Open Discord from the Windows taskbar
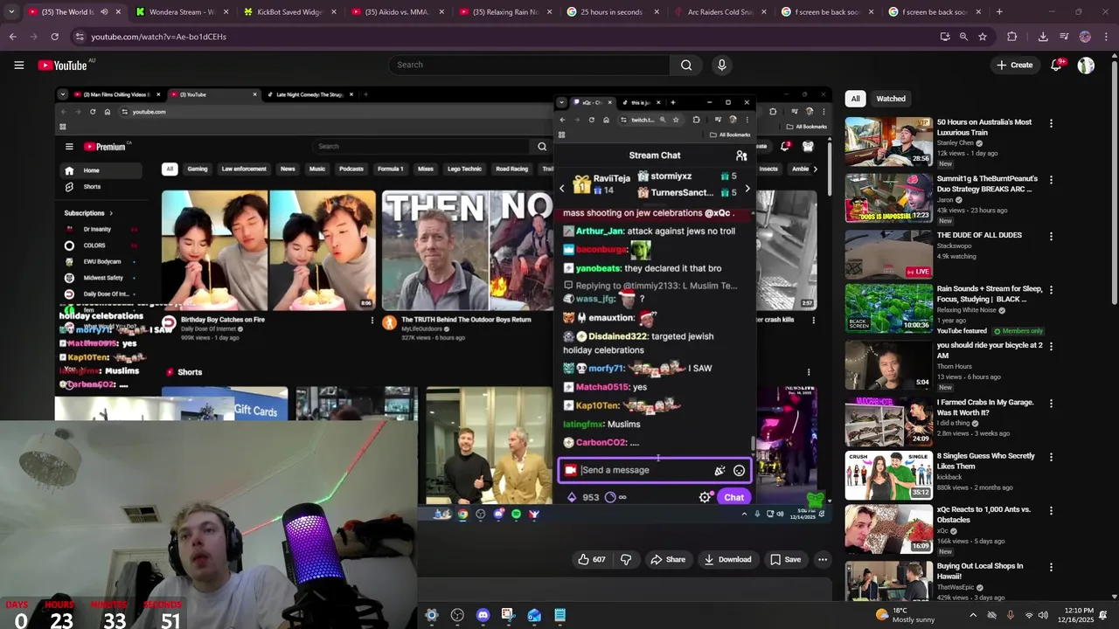 click(x=483, y=615)
